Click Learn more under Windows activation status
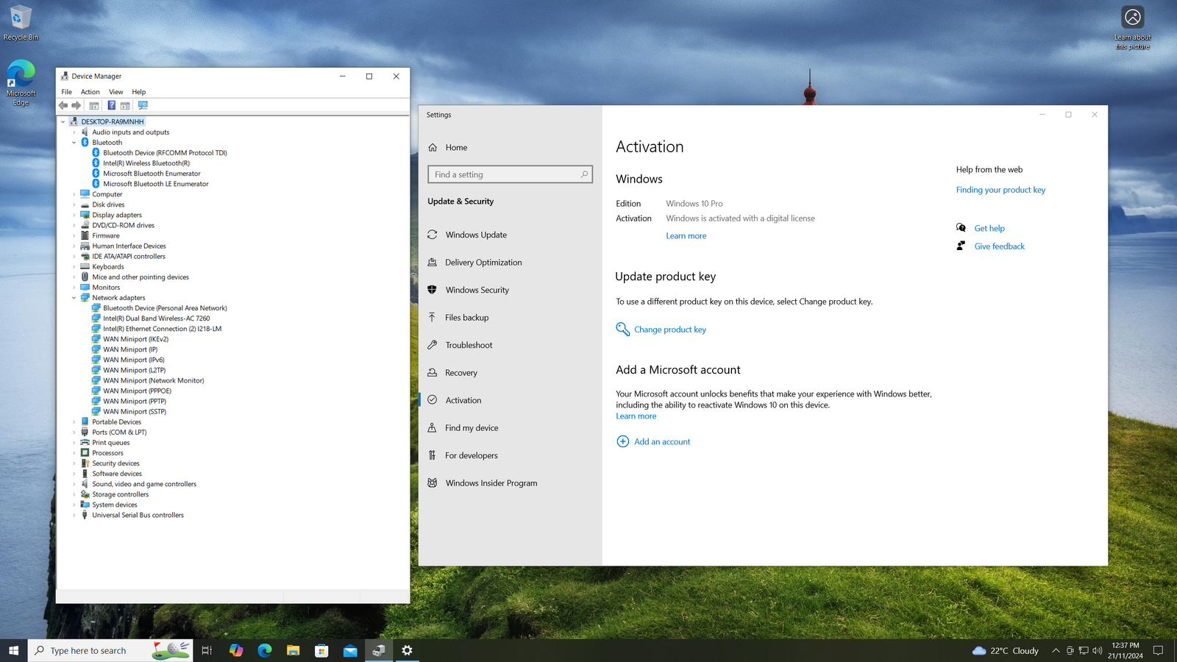Image resolution: width=1177 pixels, height=662 pixels. [686, 236]
